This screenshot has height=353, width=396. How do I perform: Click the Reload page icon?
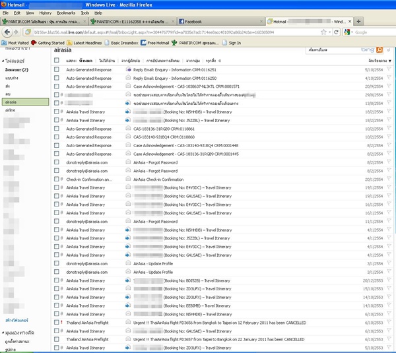336,32
